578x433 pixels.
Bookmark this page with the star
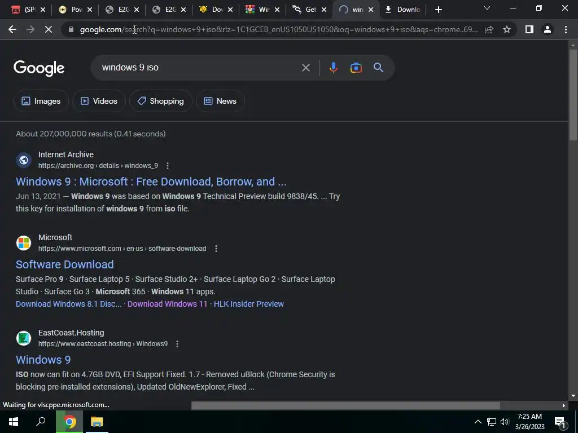[x=507, y=29]
